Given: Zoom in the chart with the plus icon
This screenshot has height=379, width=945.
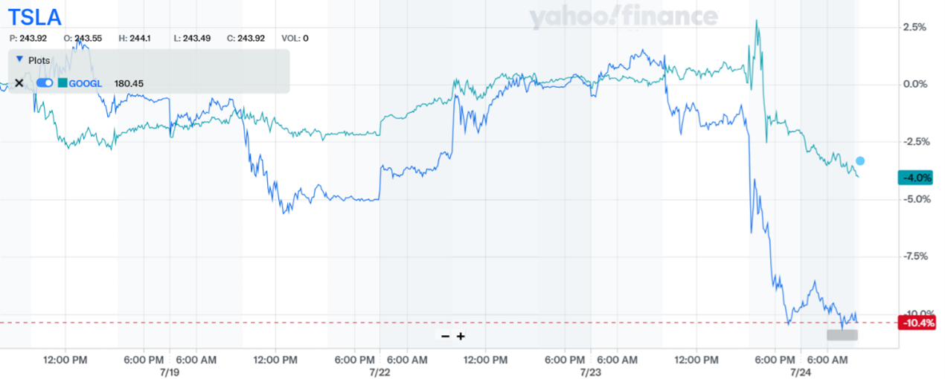Looking at the screenshot, I should coord(461,336).
